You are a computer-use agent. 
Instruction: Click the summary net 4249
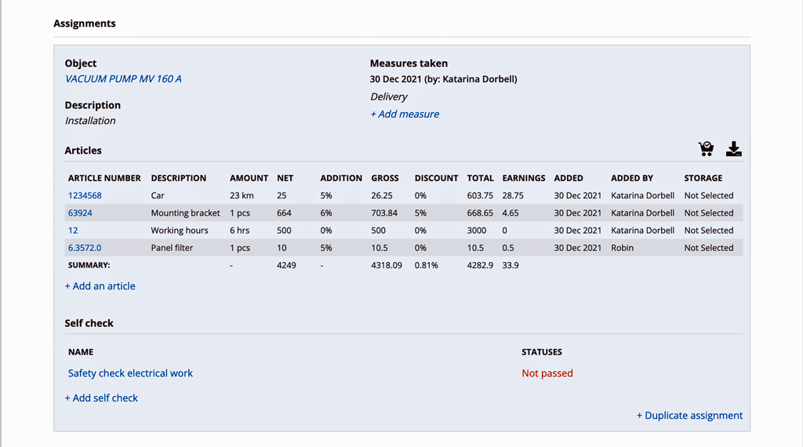(x=286, y=265)
